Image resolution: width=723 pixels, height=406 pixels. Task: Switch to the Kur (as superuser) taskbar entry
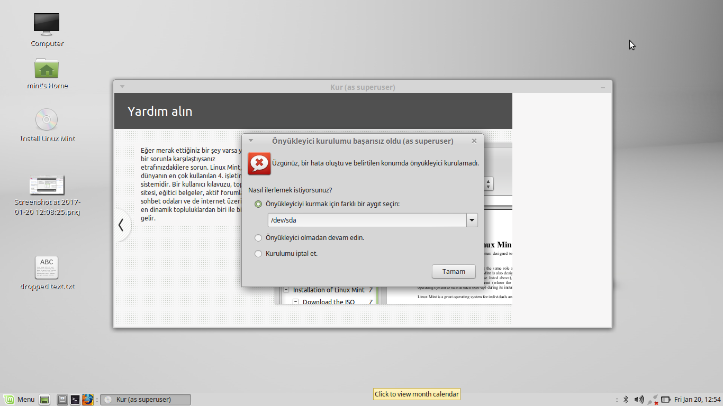146,400
